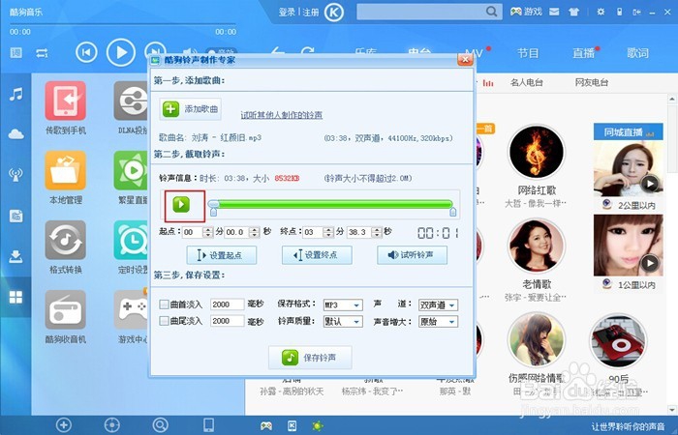
Task: Open the 格式转换 format conversion tool
Action: (65, 247)
